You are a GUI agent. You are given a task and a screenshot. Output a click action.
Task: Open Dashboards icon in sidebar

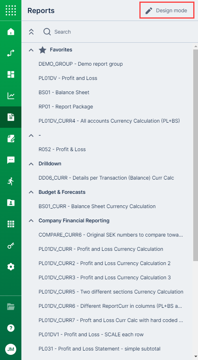point(11,74)
